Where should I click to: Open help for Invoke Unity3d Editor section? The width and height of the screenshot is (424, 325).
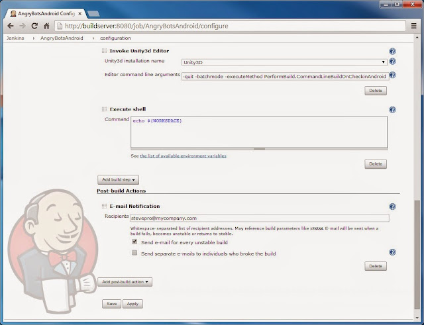click(392, 52)
